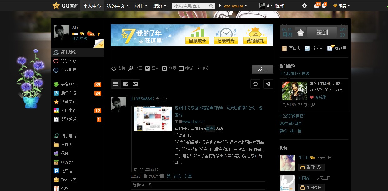Open the settings gear in top bar

pos(304,6)
